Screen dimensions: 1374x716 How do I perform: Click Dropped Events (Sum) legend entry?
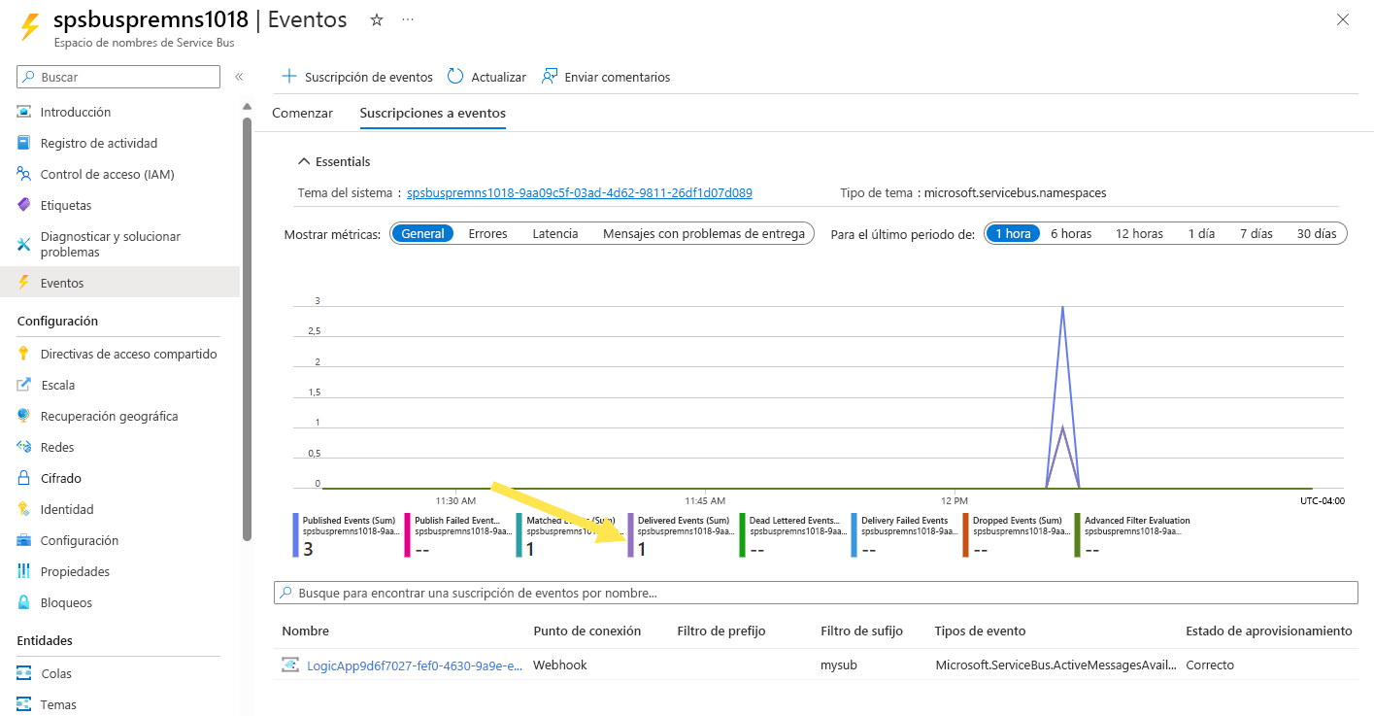tap(1017, 535)
